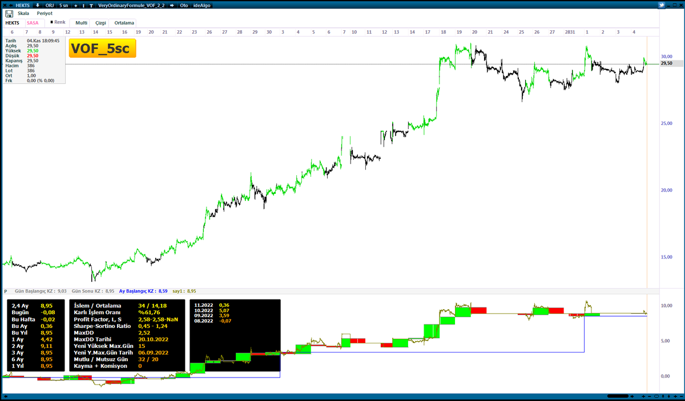Click the Yüksek 29,50 value
The width and height of the screenshot is (685, 401).
click(33, 51)
